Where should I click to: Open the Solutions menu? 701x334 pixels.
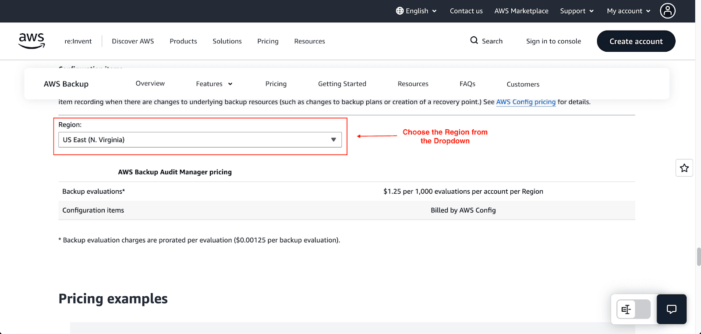click(x=227, y=41)
